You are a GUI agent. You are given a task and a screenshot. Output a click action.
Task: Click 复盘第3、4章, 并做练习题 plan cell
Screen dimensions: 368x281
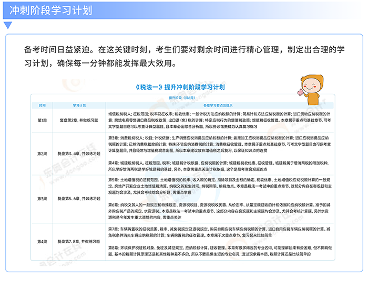click(79, 154)
